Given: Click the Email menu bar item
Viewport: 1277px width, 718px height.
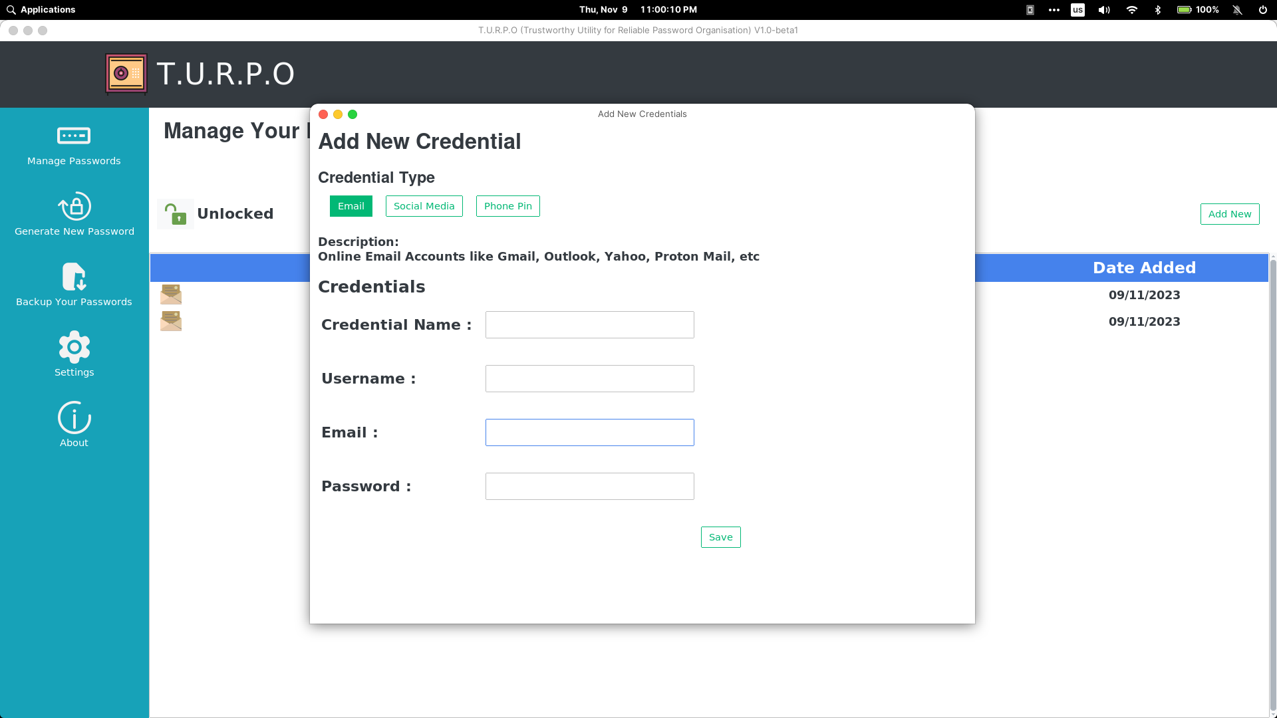Looking at the screenshot, I should click(351, 205).
